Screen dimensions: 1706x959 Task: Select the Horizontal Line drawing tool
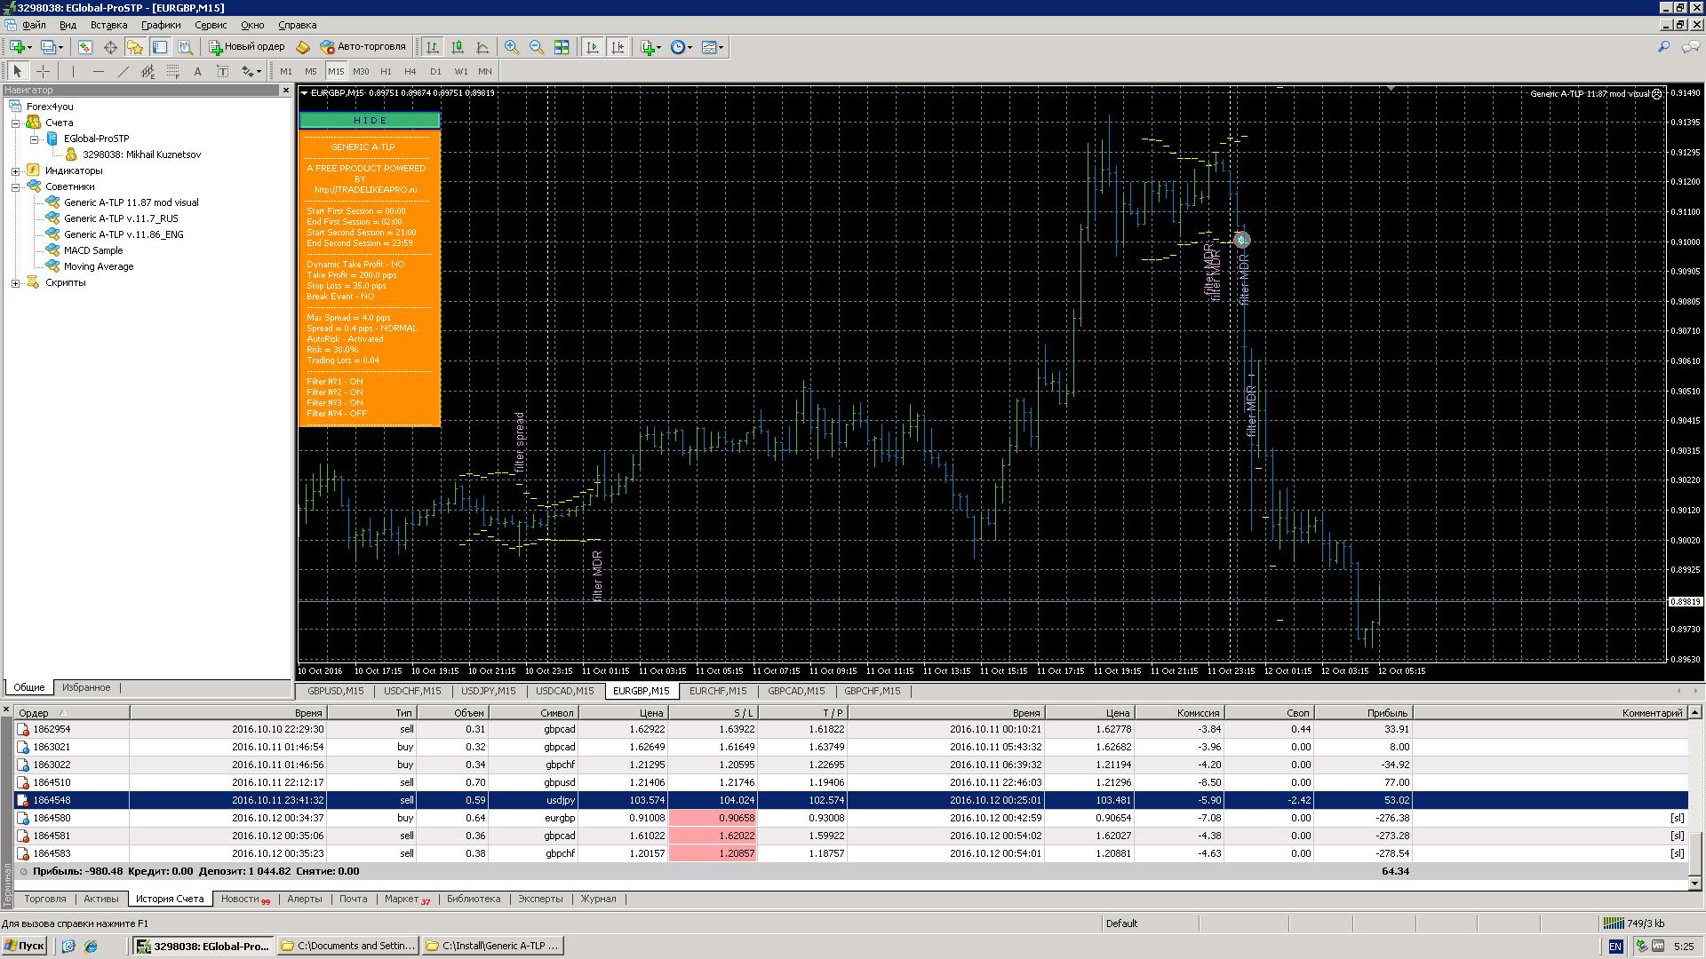[x=98, y=71]
